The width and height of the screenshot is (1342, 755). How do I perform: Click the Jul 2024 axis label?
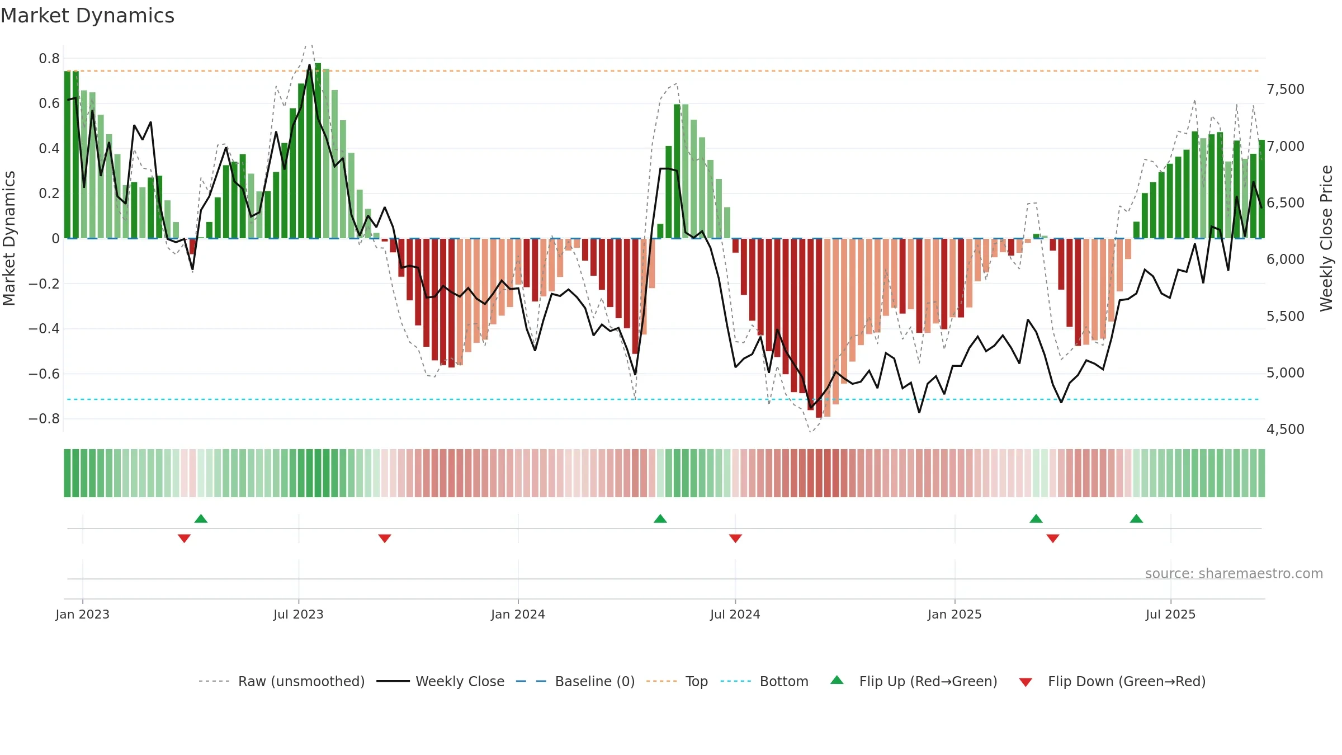[x=735, y=614]
